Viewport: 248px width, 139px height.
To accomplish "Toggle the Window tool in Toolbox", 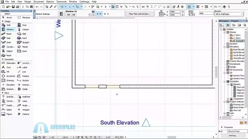I will 8,29.
